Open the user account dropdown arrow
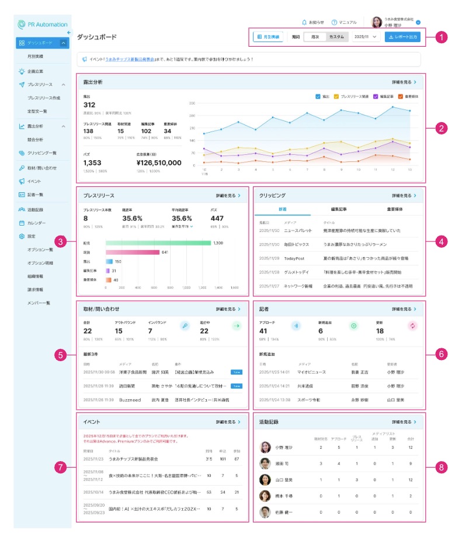 (x=419, y=22)
